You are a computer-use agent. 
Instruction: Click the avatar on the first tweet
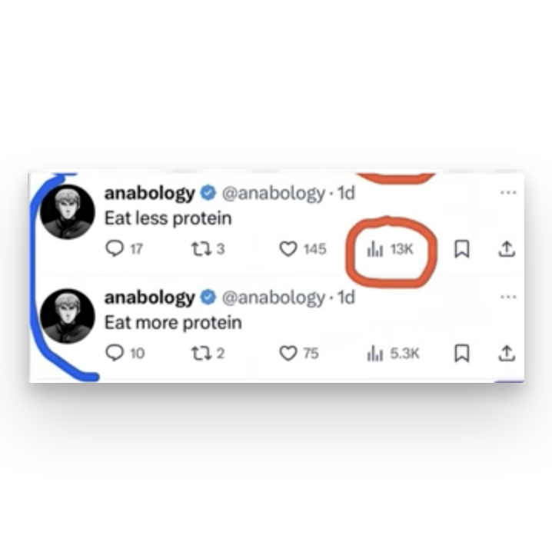tap(68, 212)
